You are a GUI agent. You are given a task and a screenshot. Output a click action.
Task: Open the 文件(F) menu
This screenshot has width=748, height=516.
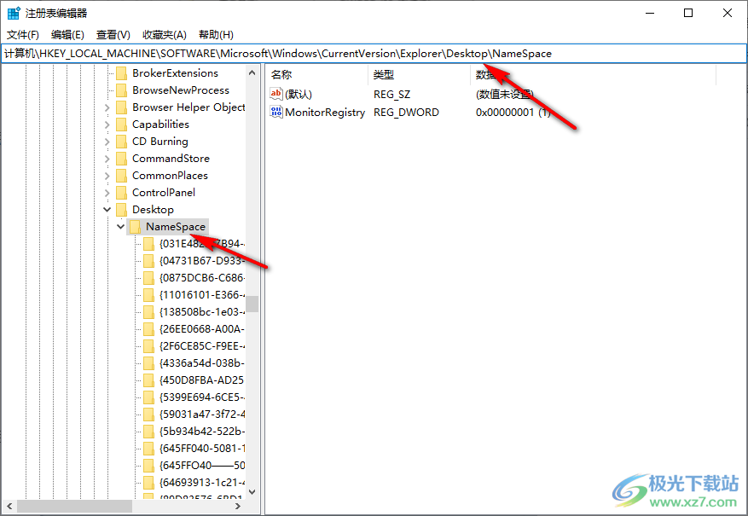click(22, 35)
